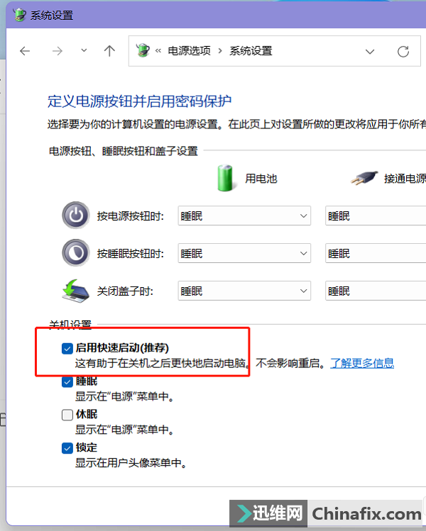The height and width of the screenshot is (531, 426).
Task: Click the green battery icon
Action: point(225,178)
